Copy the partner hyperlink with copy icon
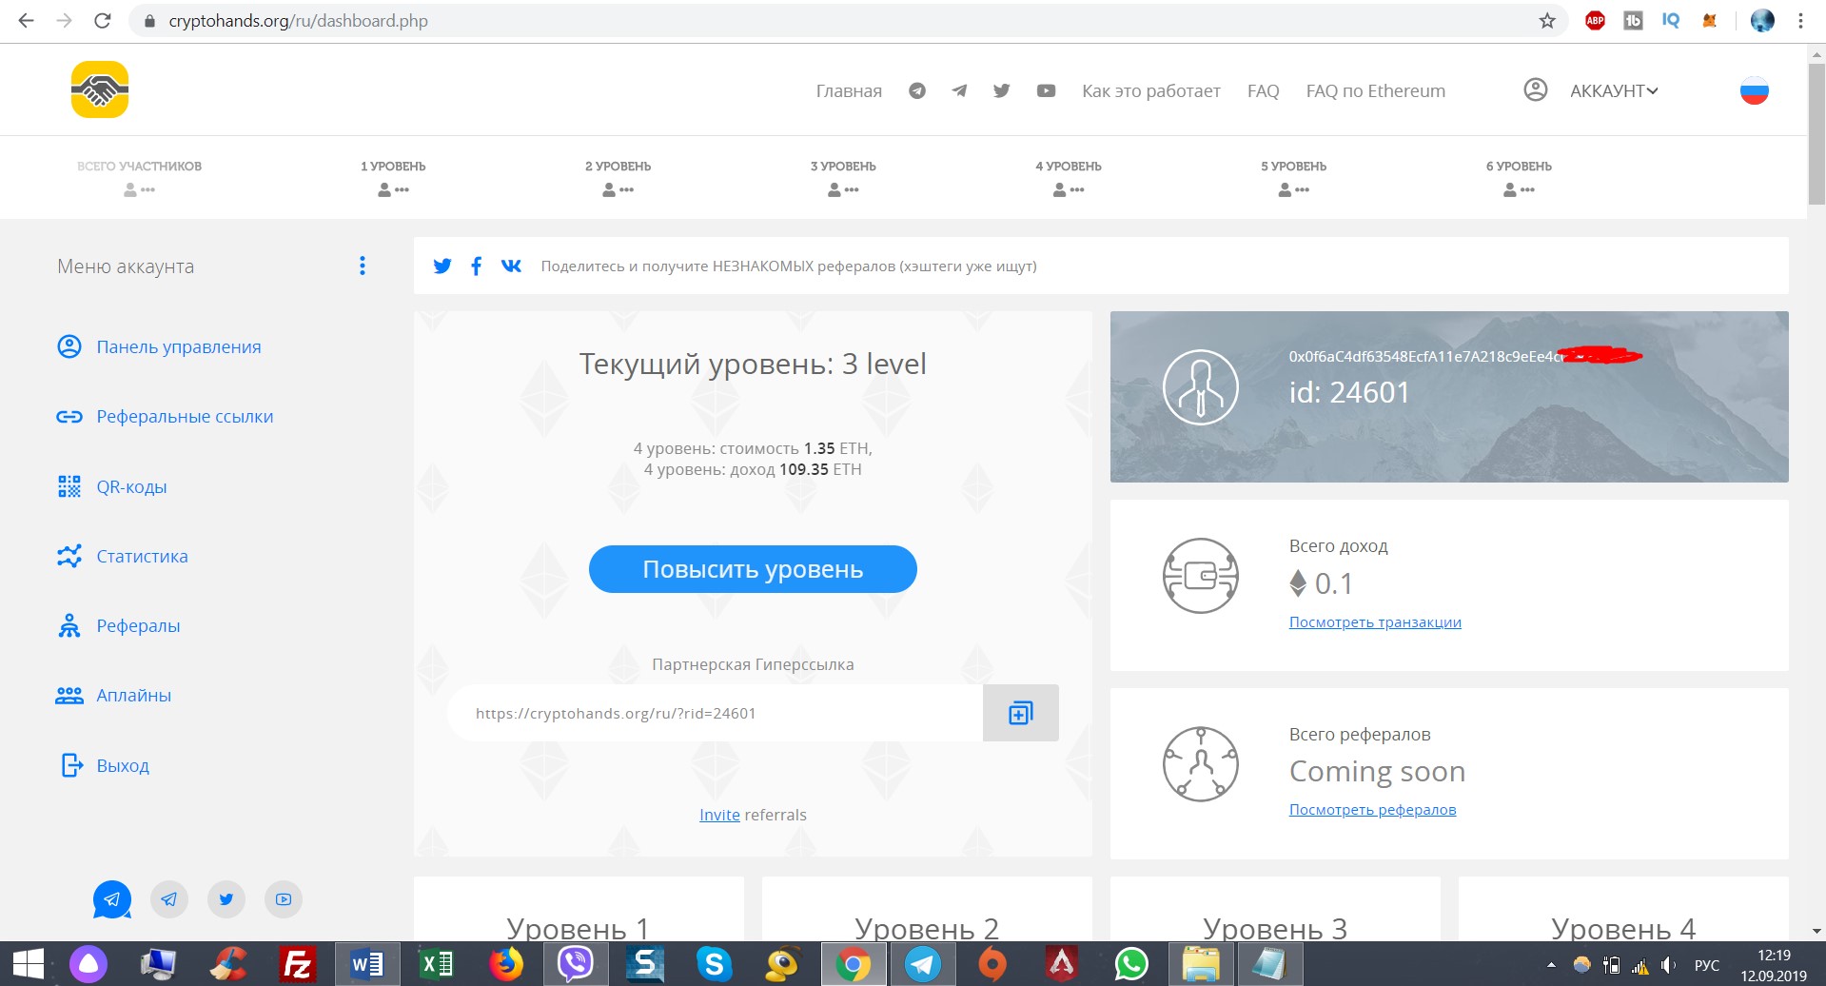The height and width of the screenshot is (986, 1826). click(1020, 713)
